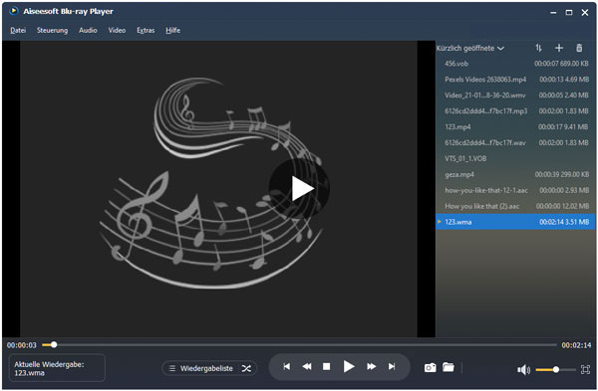This screenshot has width=598, height=391.
Task: Adjust the volume slider handle
Action: coord(556,369)
